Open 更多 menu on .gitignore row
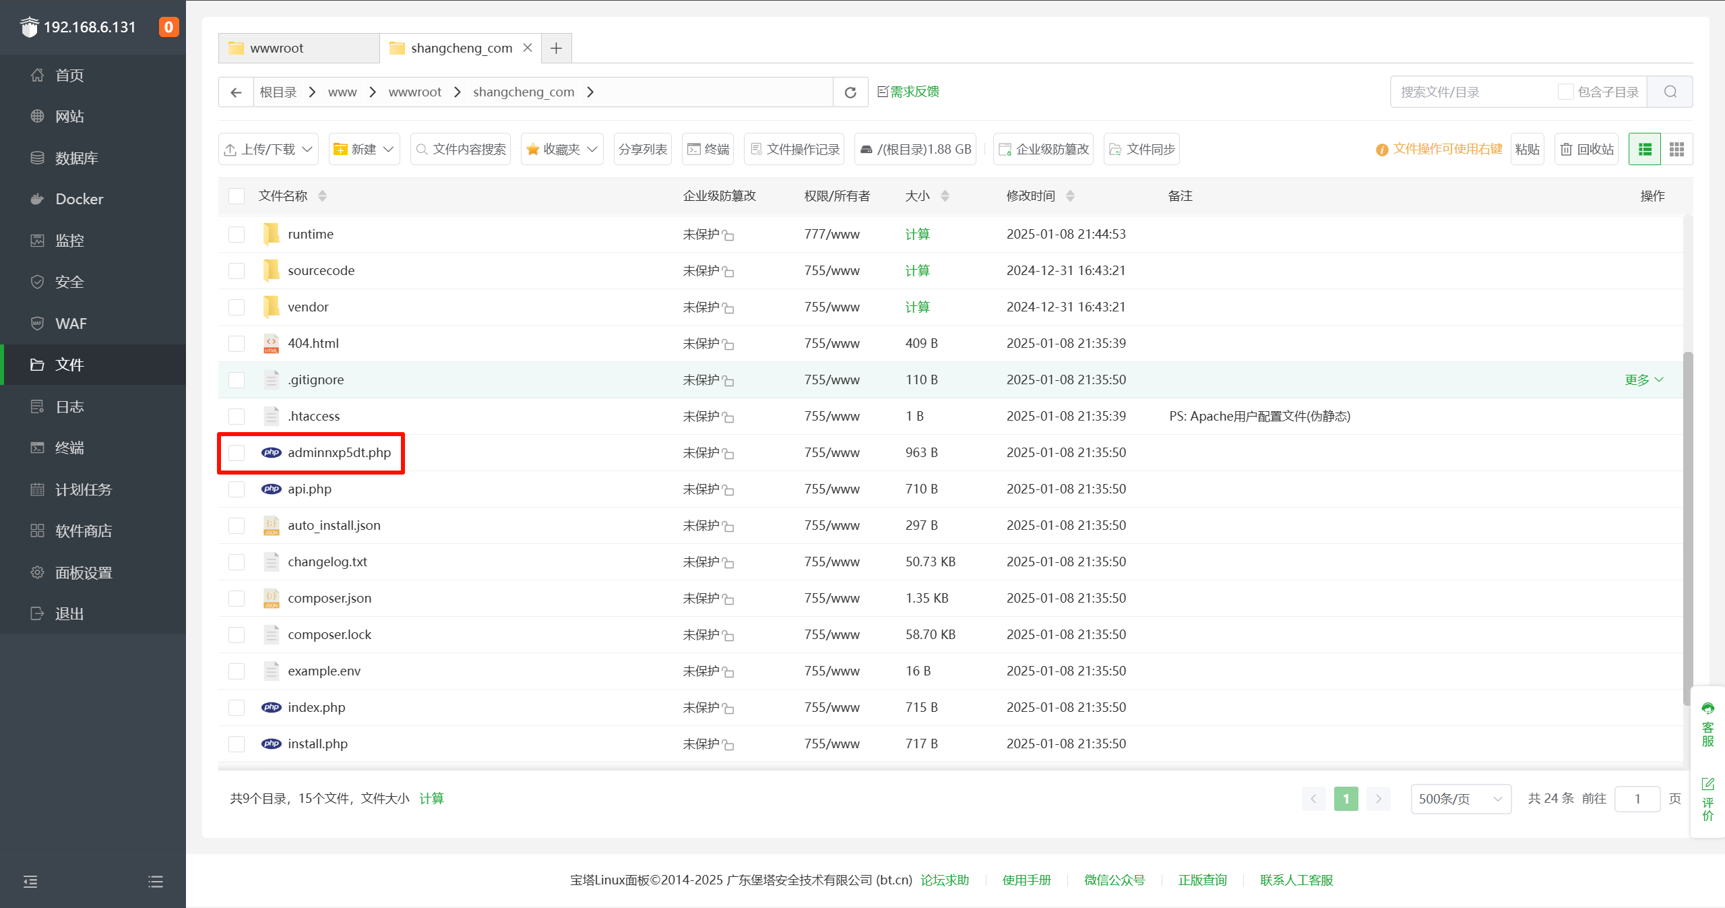The image size is (1725, 908). (1644, 380)
